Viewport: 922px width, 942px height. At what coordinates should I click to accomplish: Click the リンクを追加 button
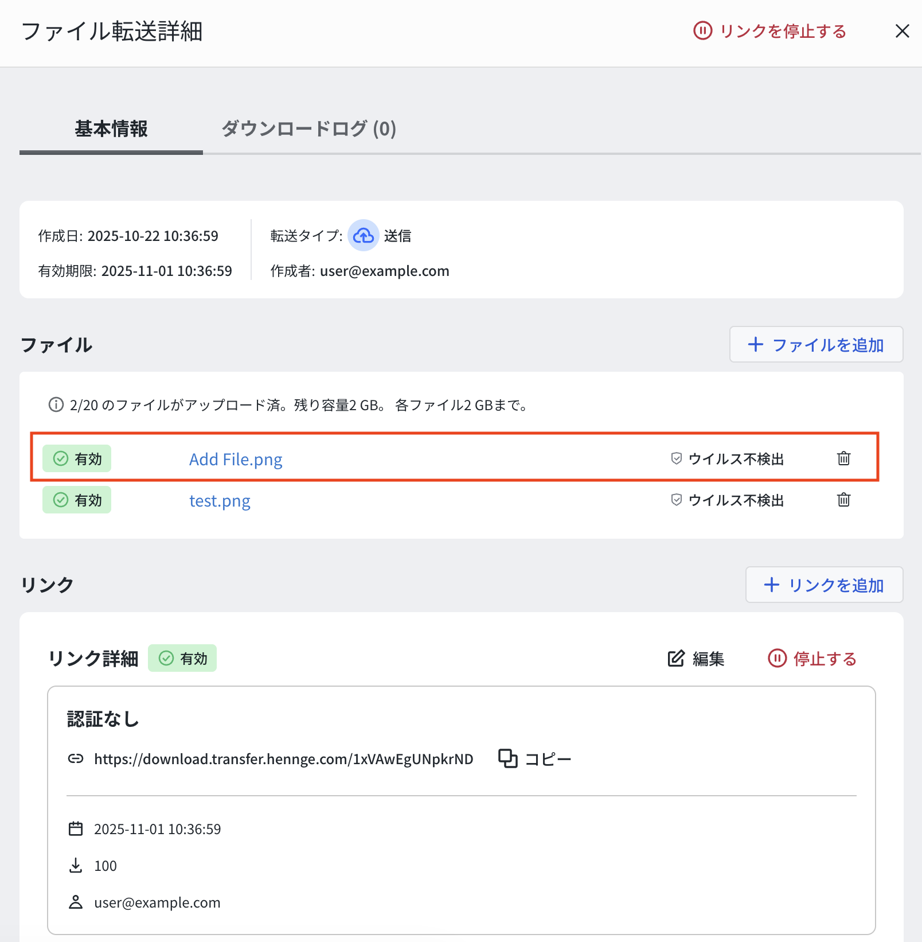pos(824,585)
